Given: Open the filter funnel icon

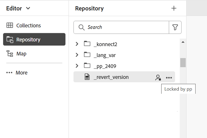Looking at the screenshot, I should click(x=175, y=27).
